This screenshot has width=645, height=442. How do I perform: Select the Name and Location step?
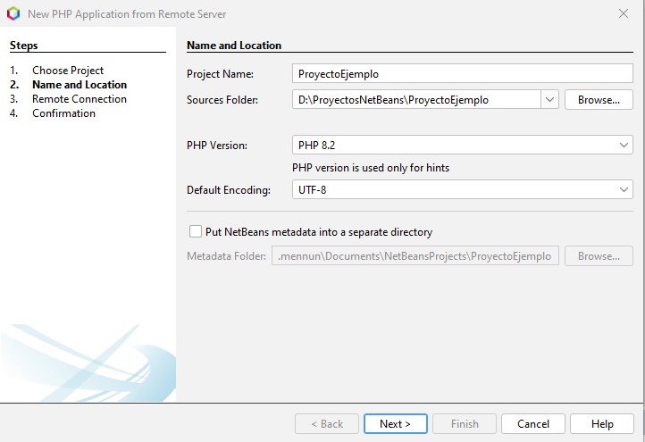pyautogui.click(x=79, y=85)
